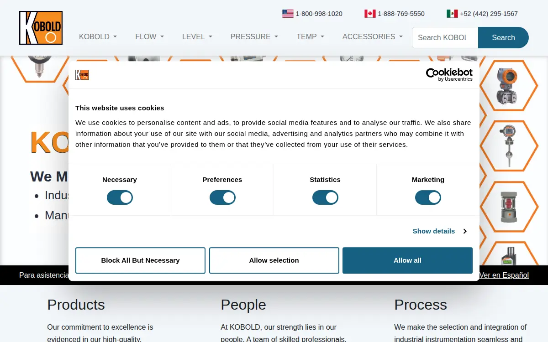This screenshot has width=548, height=342.
Task: Click the small KOBOLD logo in cookie dialog
Action: point(82,75)
